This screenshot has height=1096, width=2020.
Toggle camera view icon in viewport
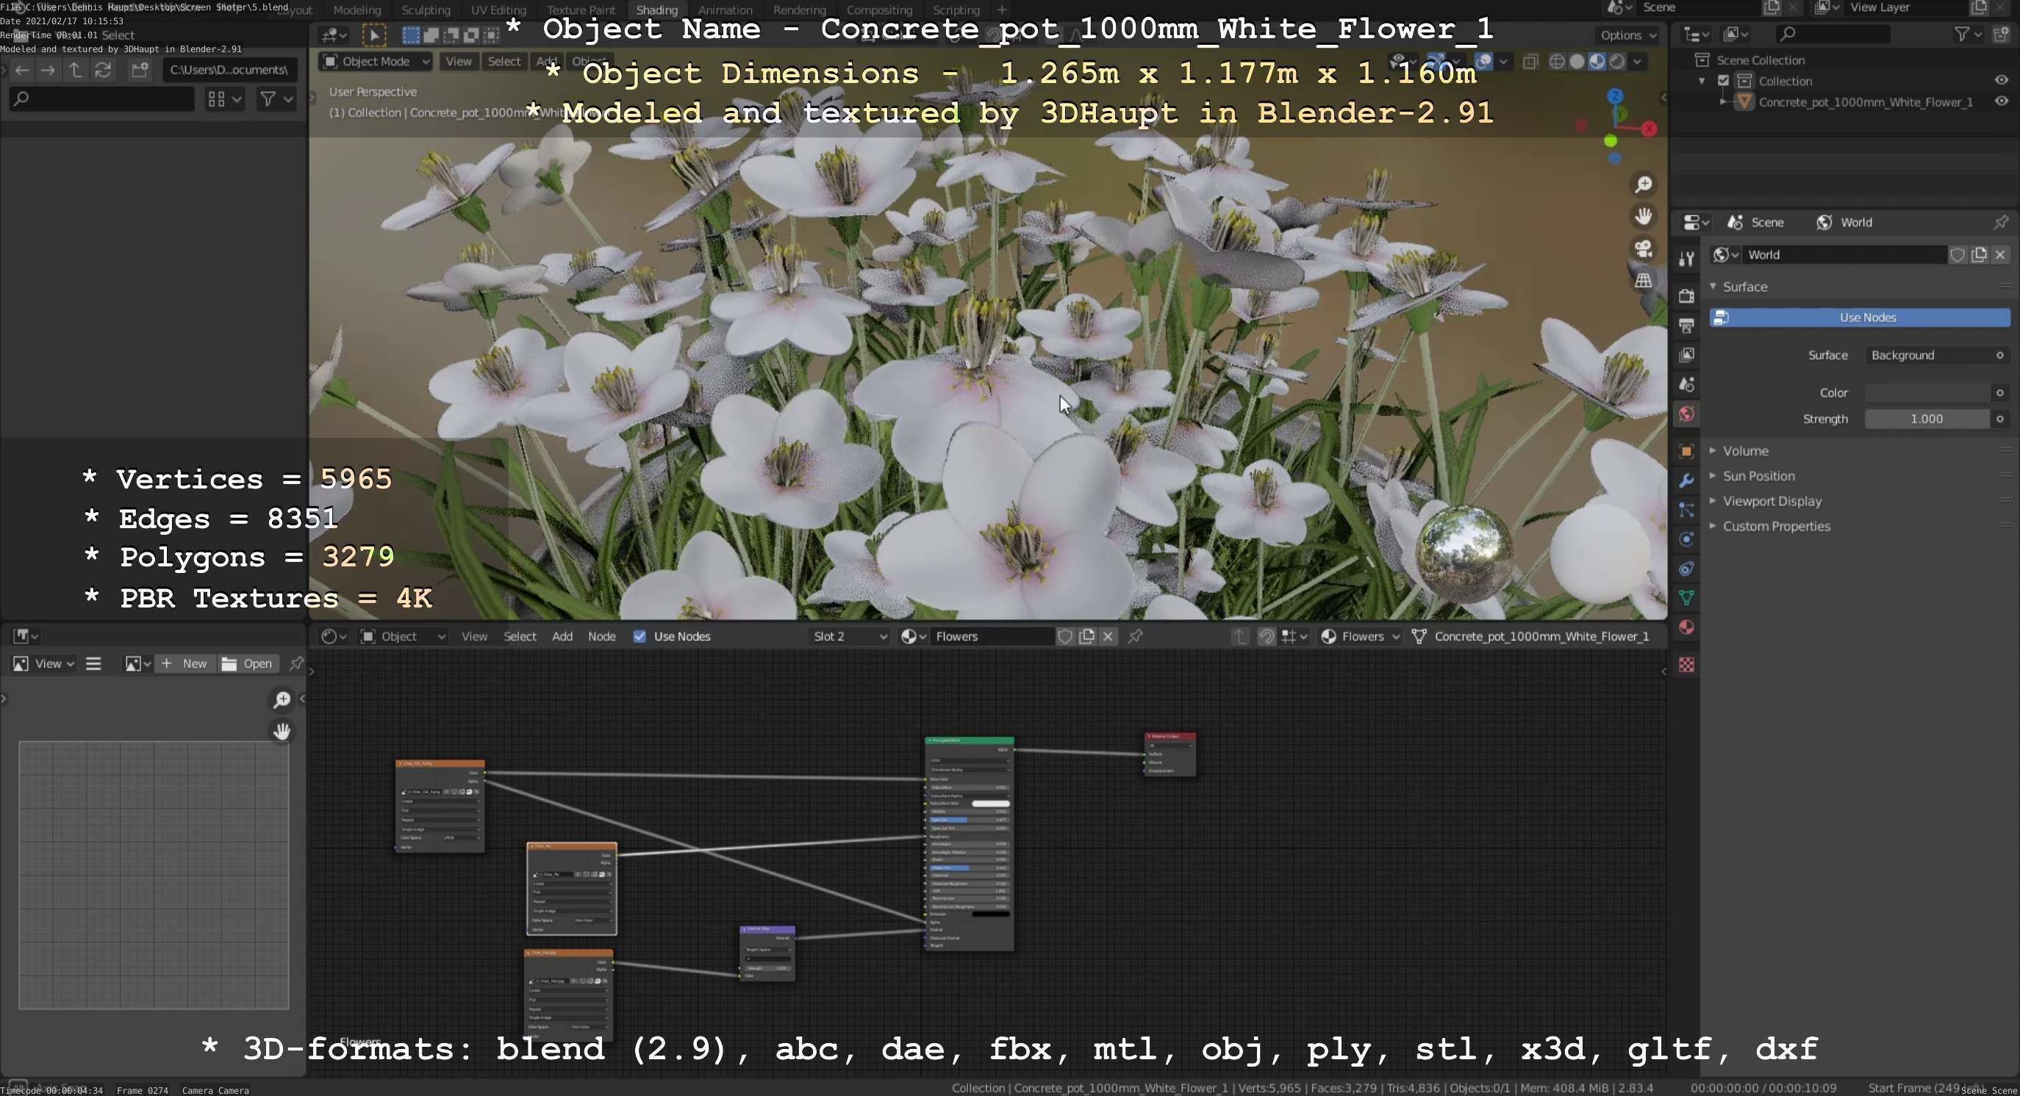[1643, 248]
